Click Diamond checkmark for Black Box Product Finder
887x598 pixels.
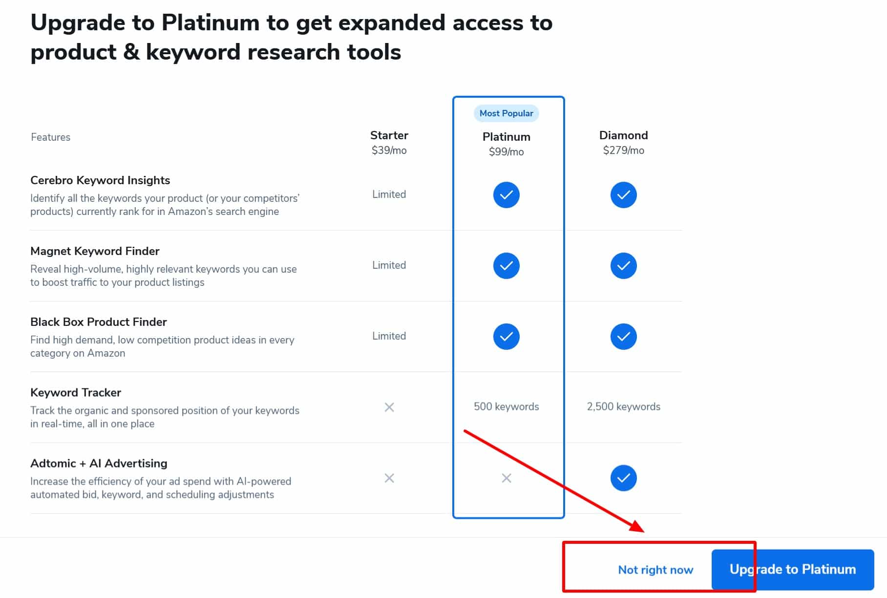(623, 337)
